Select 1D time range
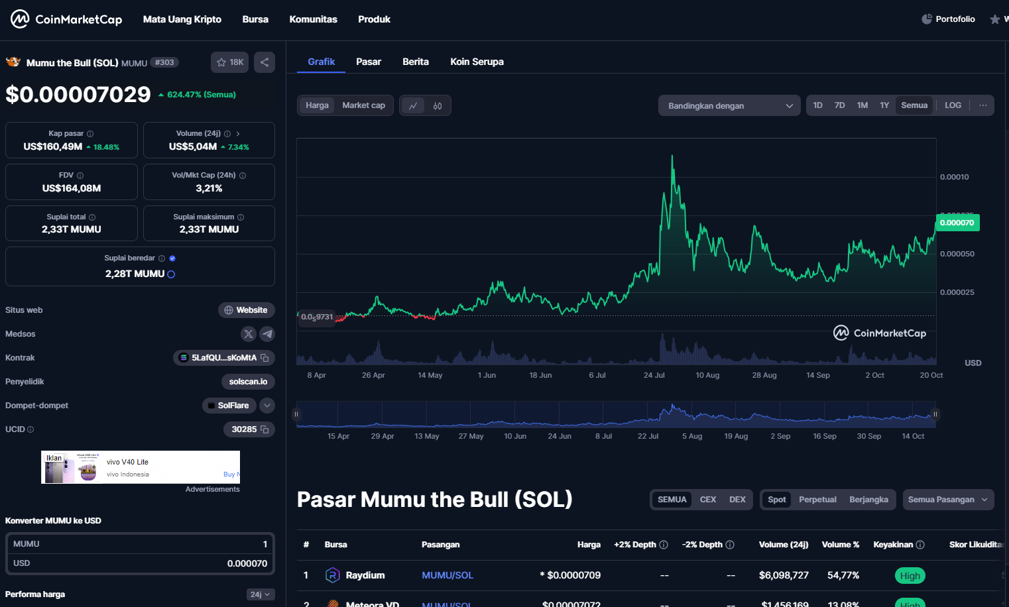 [x=817, y=105]
